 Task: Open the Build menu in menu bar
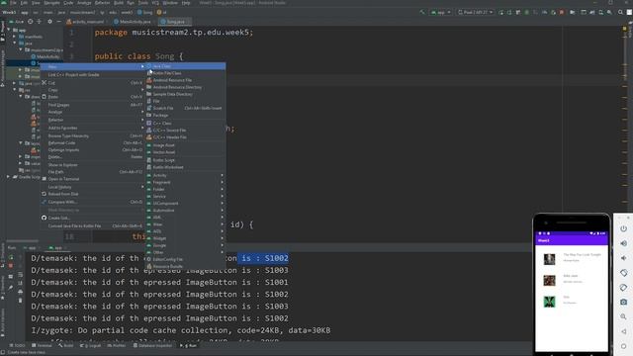[119, 3]
